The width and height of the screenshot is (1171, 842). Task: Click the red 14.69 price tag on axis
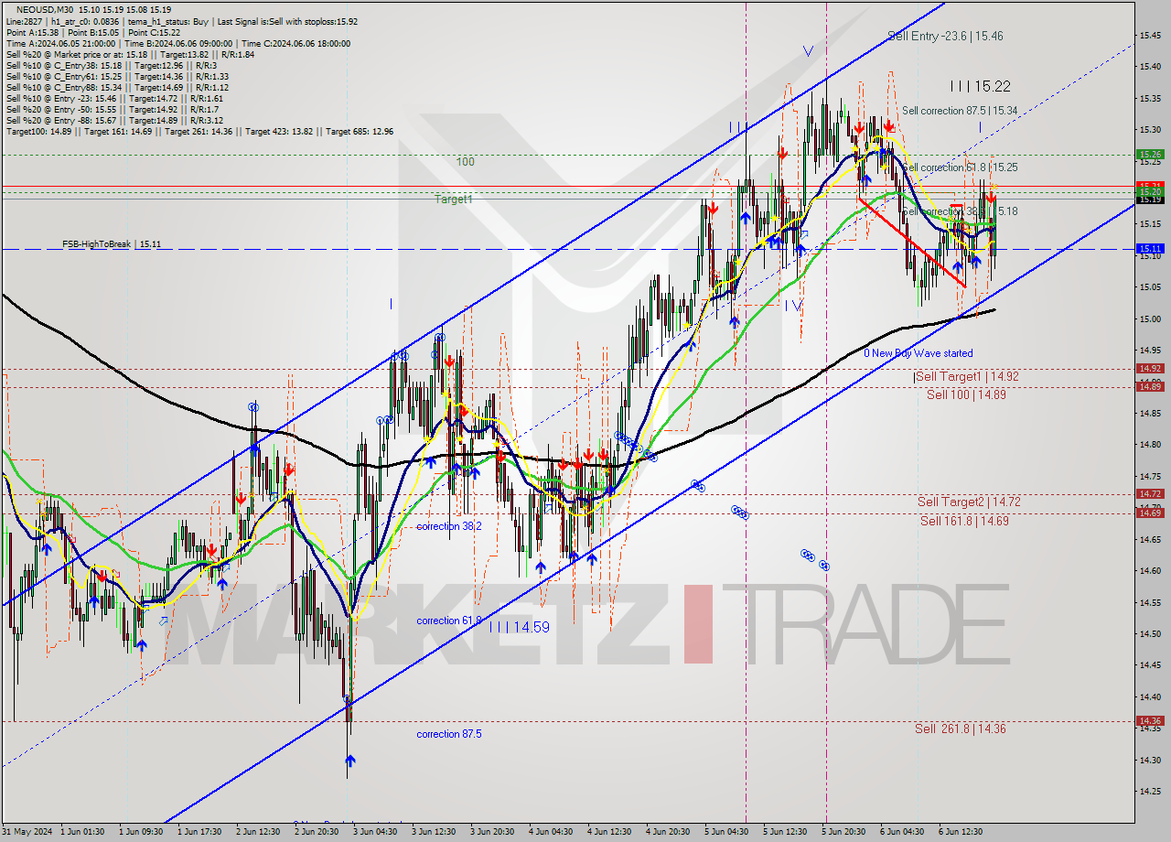[1150, 513]
